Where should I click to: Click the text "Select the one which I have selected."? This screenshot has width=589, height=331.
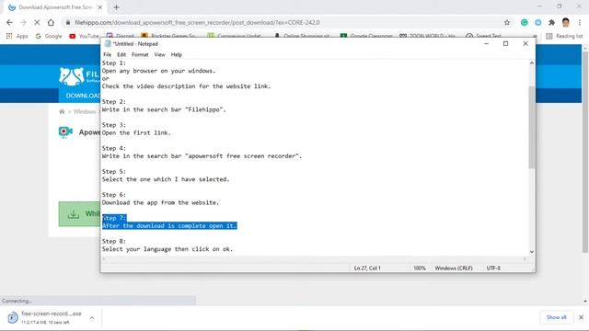[x=166, y=179]
